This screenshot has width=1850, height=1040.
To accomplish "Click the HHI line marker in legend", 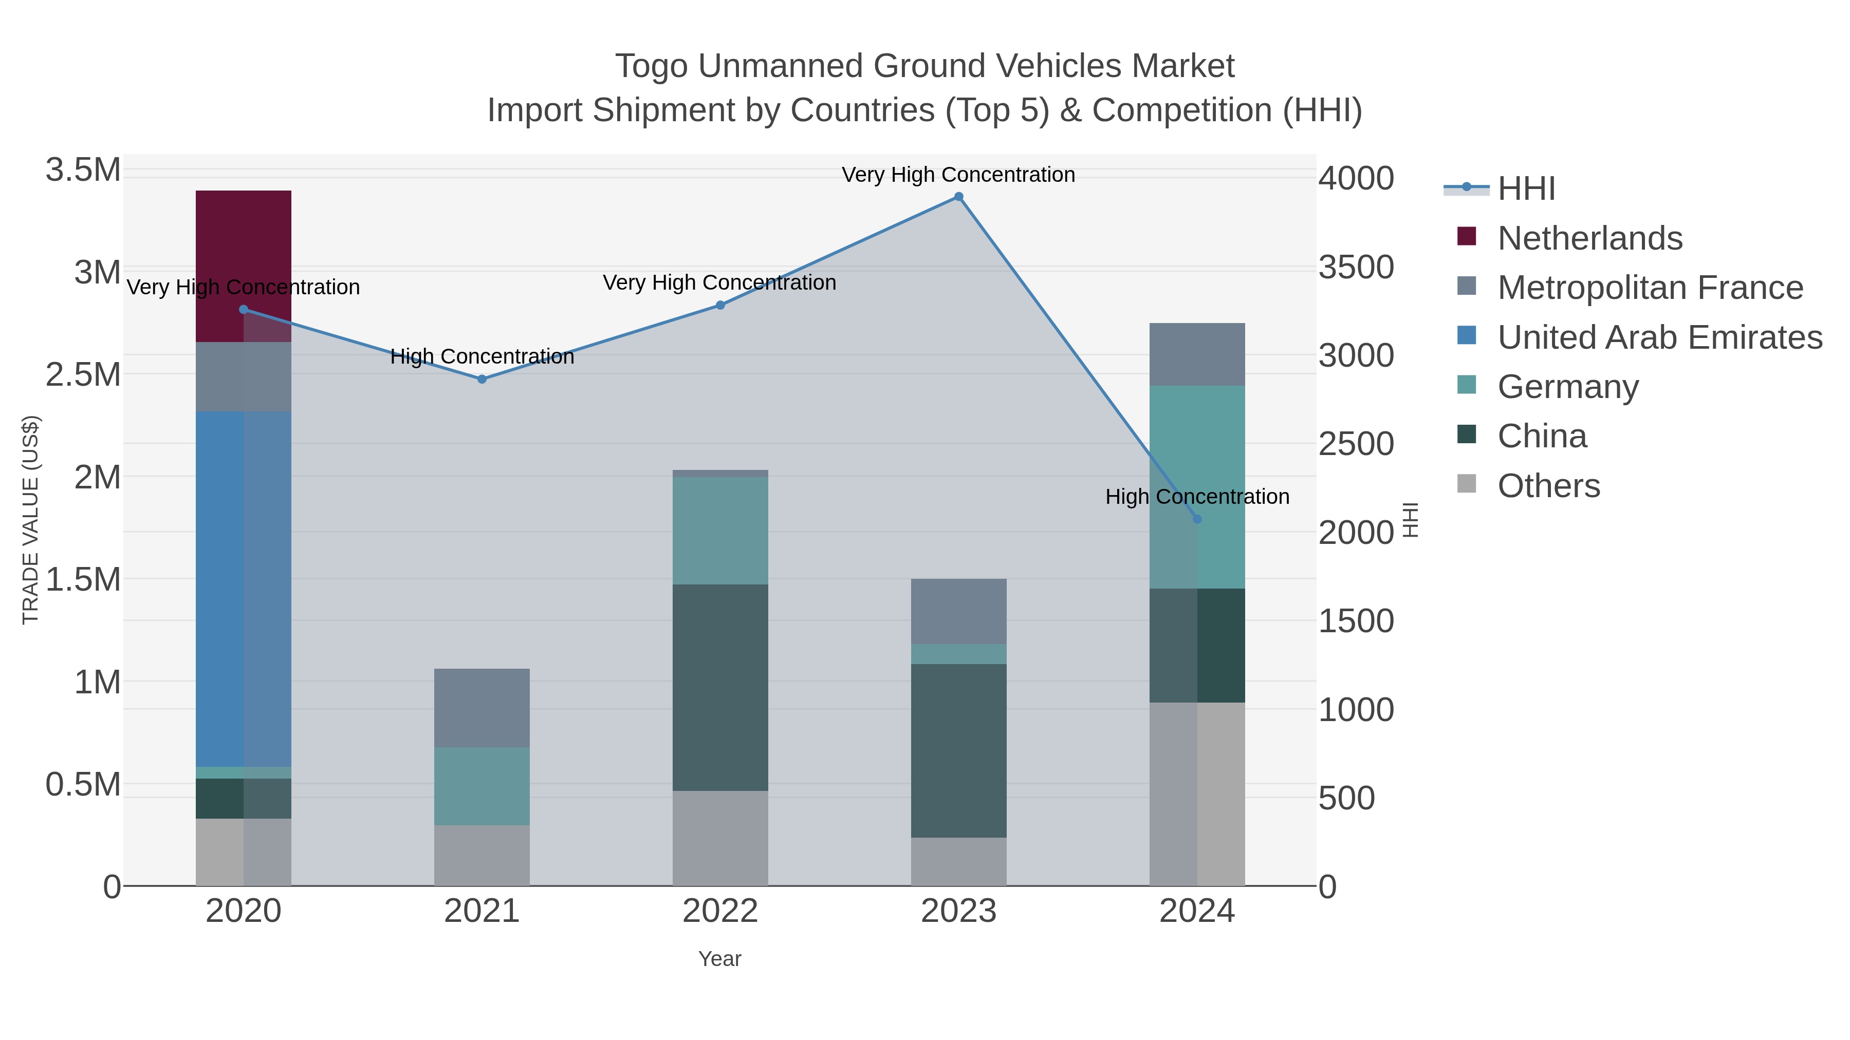I will 1467,187.
